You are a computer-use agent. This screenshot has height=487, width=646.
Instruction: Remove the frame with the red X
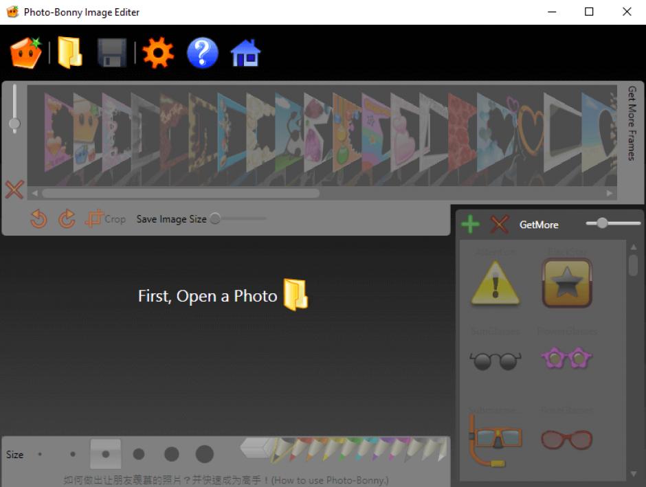14,190
